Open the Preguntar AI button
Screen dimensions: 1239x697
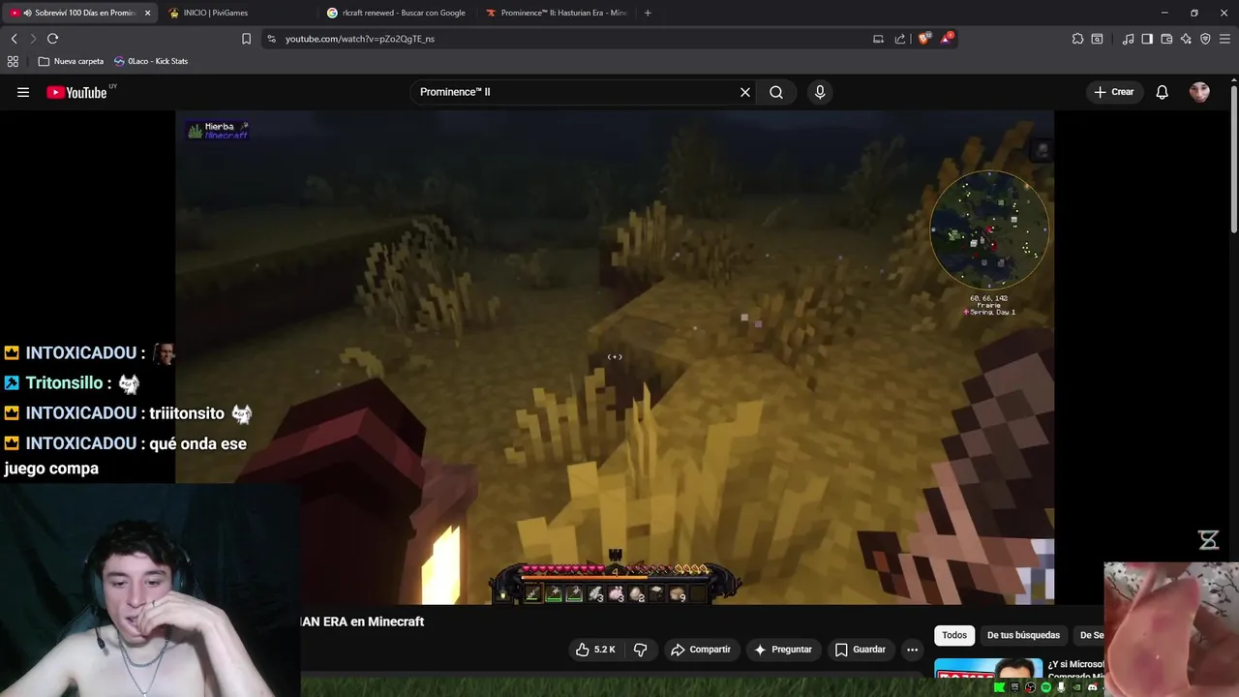[x=783, y=650]
